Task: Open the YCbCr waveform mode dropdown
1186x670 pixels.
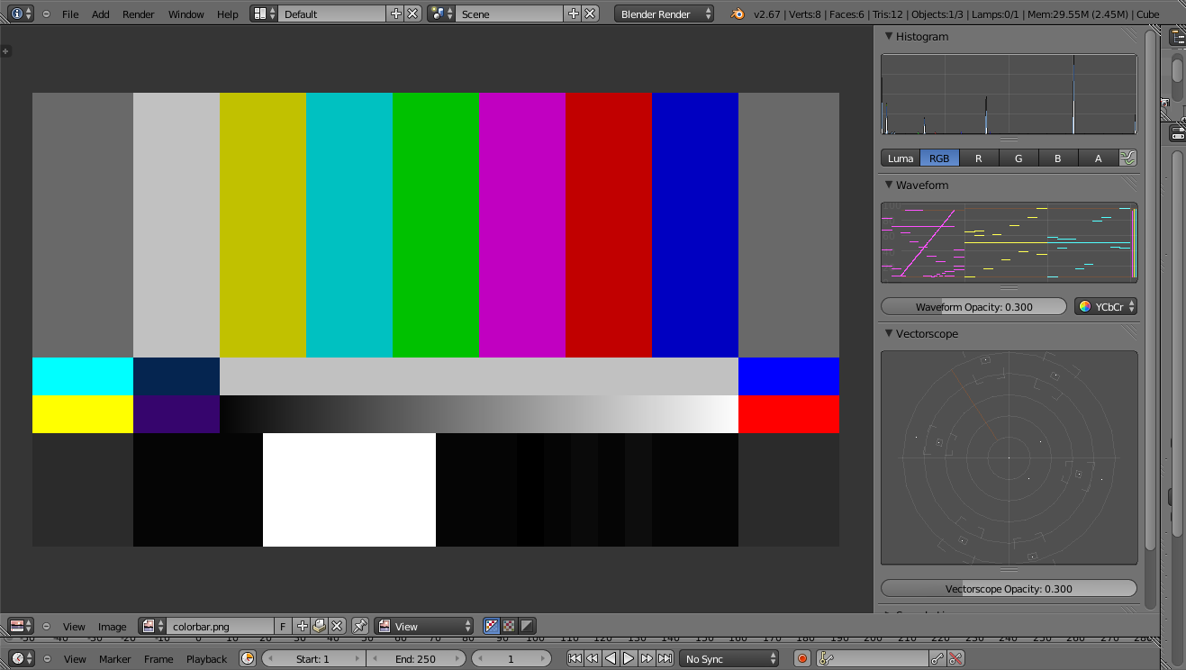Action: tap(1106, 306)
